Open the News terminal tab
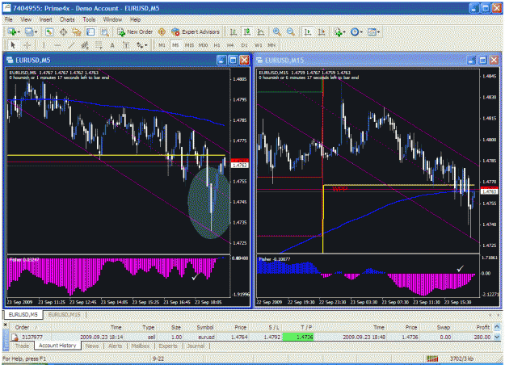Viewport: 505px width, 365px height. pyautogui.click(x=92, y=346)
